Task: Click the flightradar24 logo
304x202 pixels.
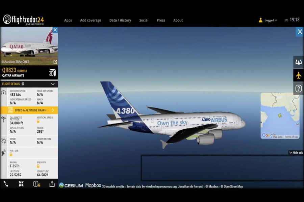Action: 23,20
